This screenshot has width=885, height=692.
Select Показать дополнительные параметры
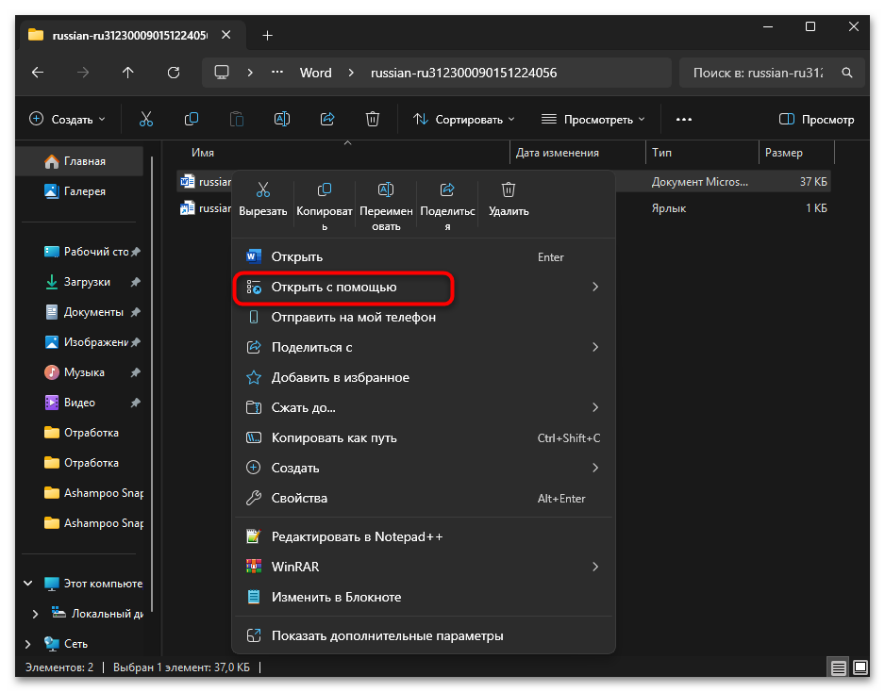387,635
